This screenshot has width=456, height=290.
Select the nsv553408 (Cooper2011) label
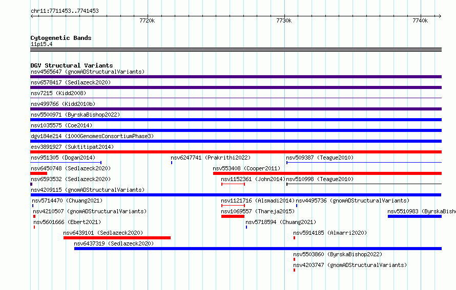click(246, 168)
